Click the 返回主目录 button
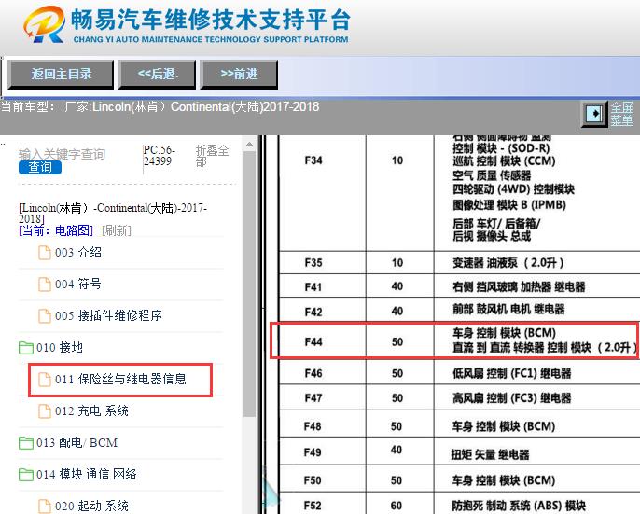 click(x=61, y=74)
